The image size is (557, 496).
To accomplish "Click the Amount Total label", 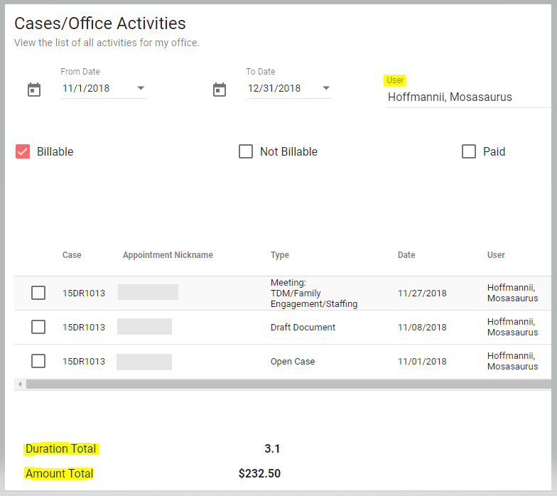I will [60, 473].
